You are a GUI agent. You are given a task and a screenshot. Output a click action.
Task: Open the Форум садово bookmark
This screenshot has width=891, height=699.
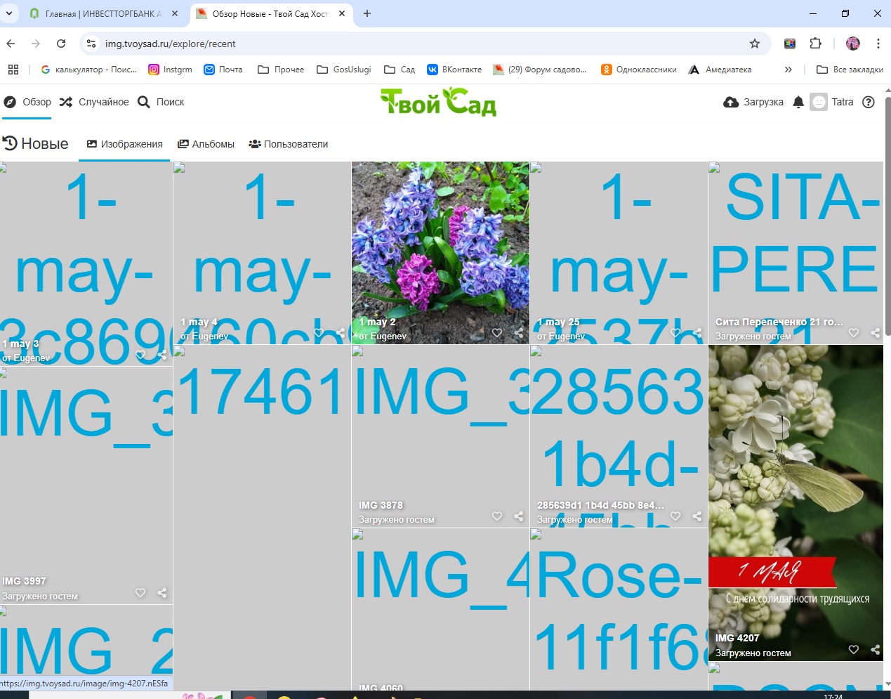click(x=540, y=70)
